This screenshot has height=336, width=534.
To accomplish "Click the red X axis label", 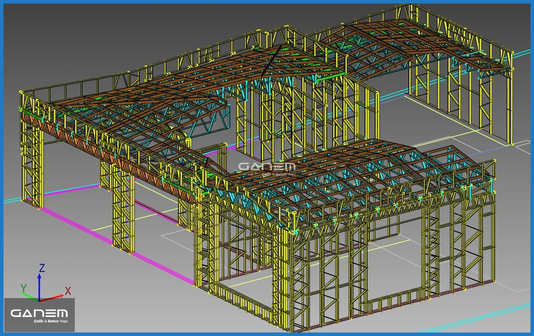I will [68, 291].
